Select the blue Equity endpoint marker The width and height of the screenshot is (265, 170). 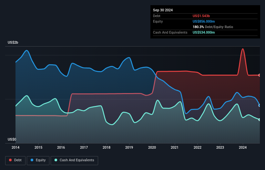(x=260, y=105)
